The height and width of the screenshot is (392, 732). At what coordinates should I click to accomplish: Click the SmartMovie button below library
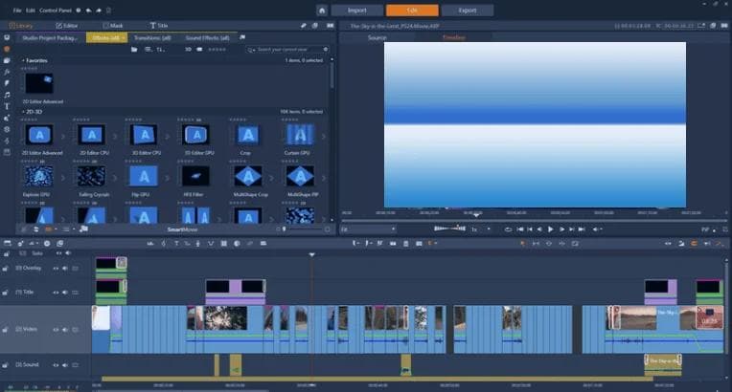tap(182, 229)
